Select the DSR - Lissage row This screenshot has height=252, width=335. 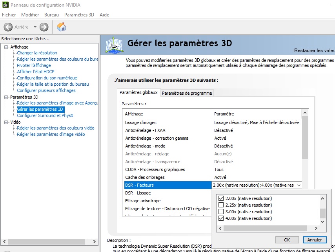tap(168, 193)
